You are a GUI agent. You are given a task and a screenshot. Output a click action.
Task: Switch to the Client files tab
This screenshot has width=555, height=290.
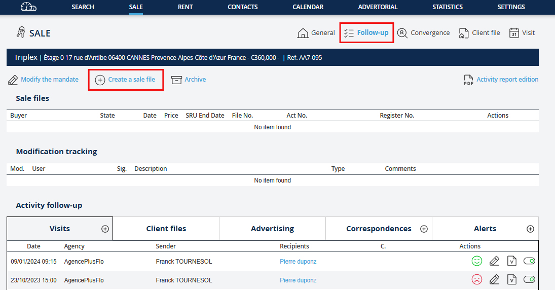pos(166,229)
